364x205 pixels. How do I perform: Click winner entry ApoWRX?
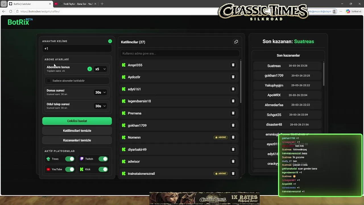[287, 95]
